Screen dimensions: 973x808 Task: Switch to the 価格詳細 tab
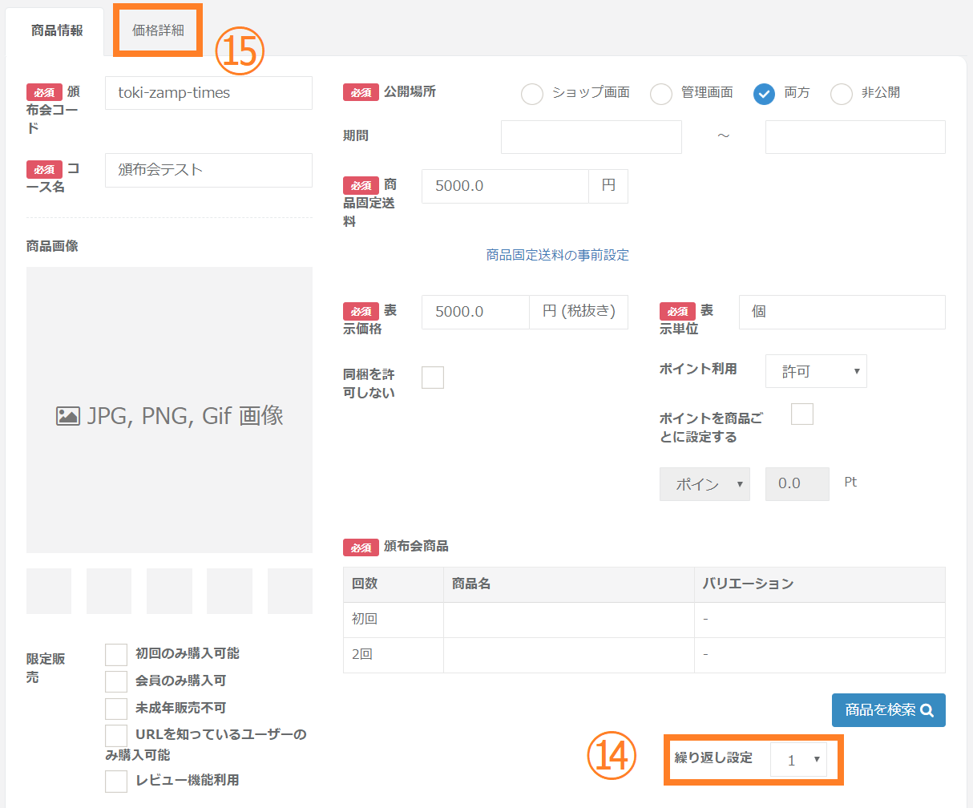click(x=158, y=30)
